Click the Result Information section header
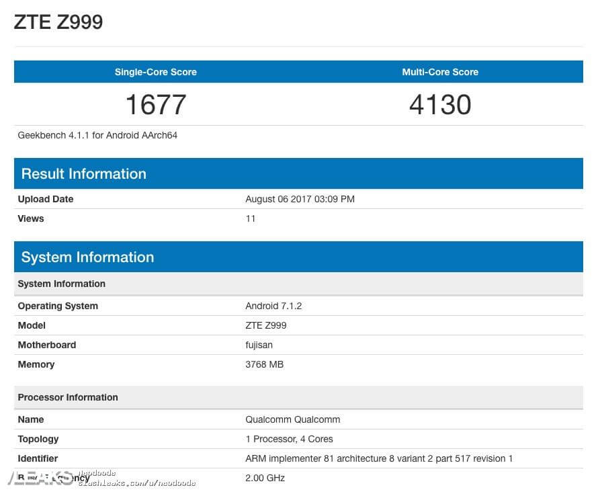The height and width of the screenshot is (498, 598). [x=84, y=174]
